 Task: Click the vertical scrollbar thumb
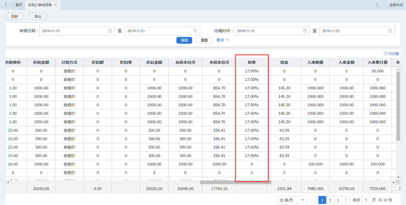398,106
